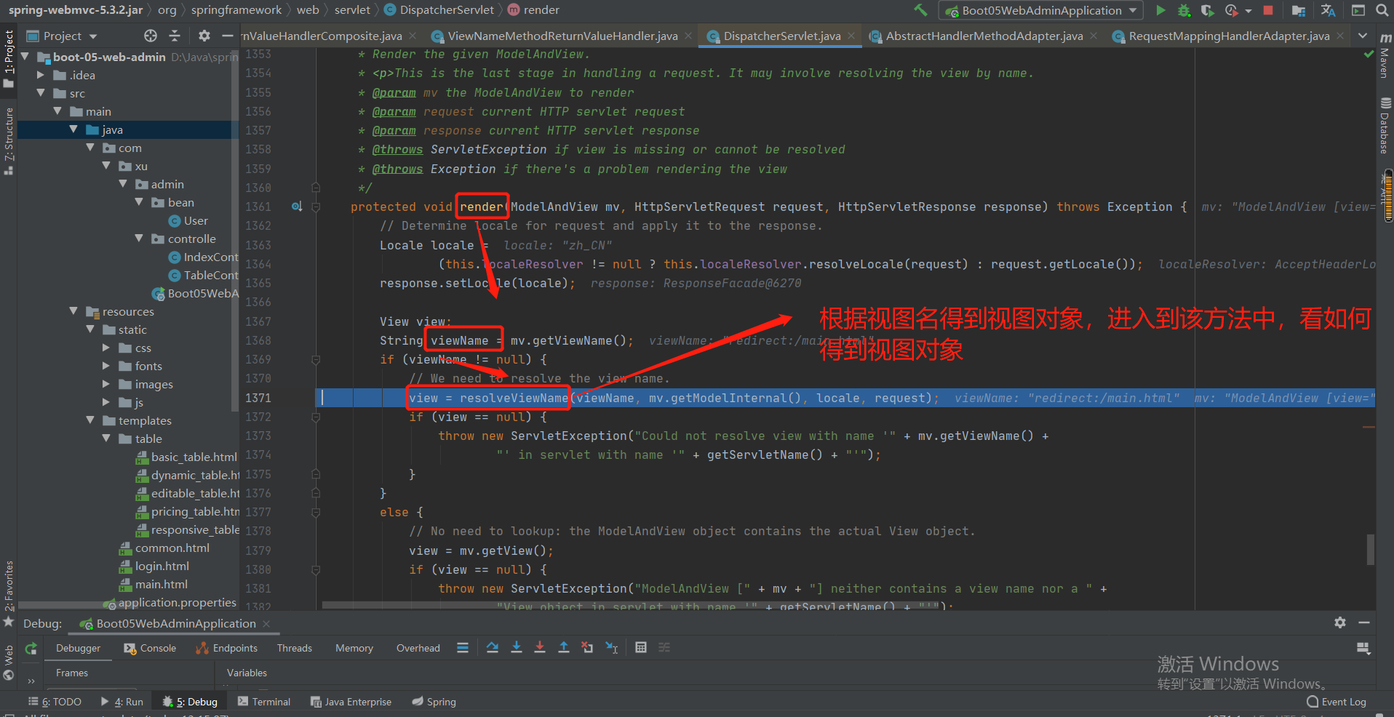Switch to RequestMappingHandlerAdapter.java tab
This screenshot has width=1394, height=717.
point(1229,36)
